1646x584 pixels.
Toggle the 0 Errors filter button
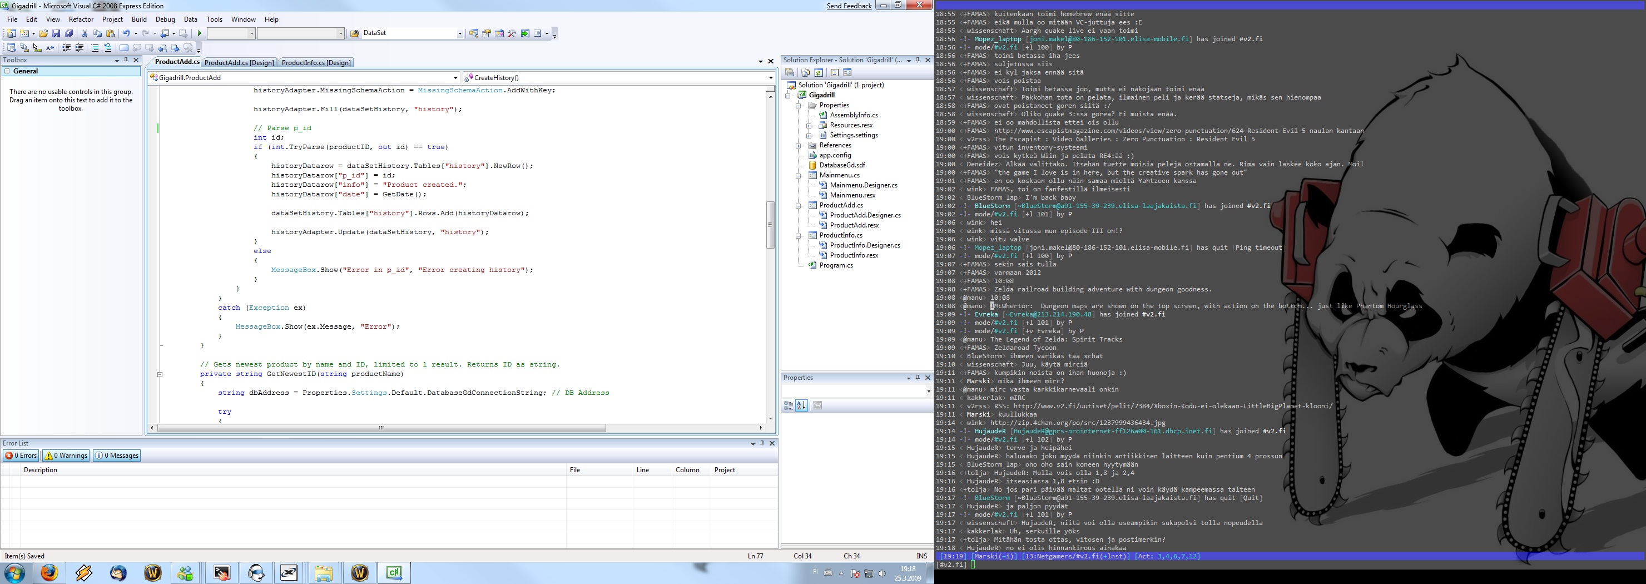(21, 456)
